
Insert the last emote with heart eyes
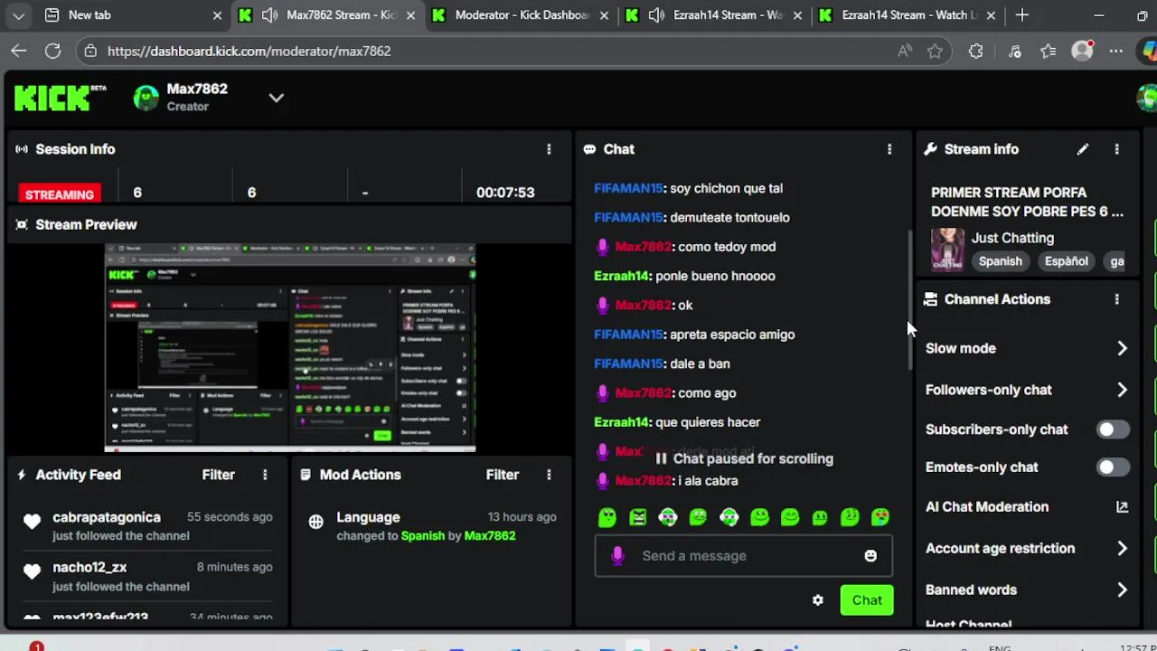click(880, 517)
